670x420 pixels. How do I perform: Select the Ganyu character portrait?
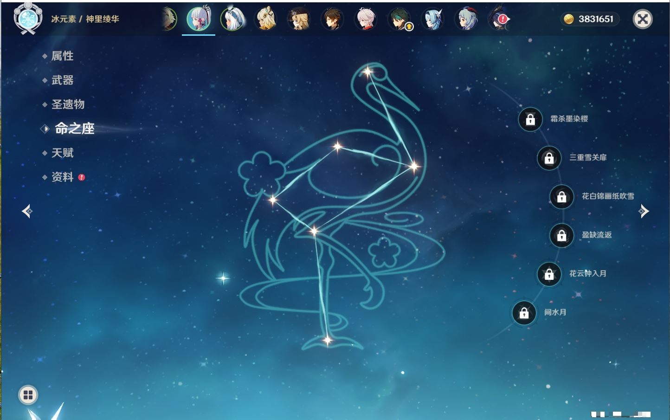tap(466, 19)
